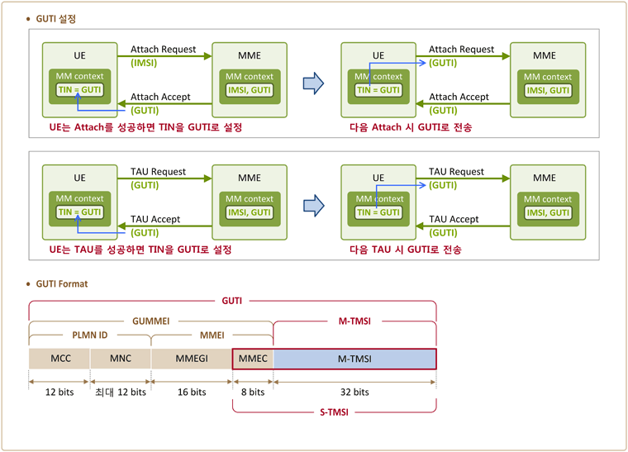The width and height of the screenshot is (628, 452).
Task: Select the MNC field box
Action: pos(121,359)
